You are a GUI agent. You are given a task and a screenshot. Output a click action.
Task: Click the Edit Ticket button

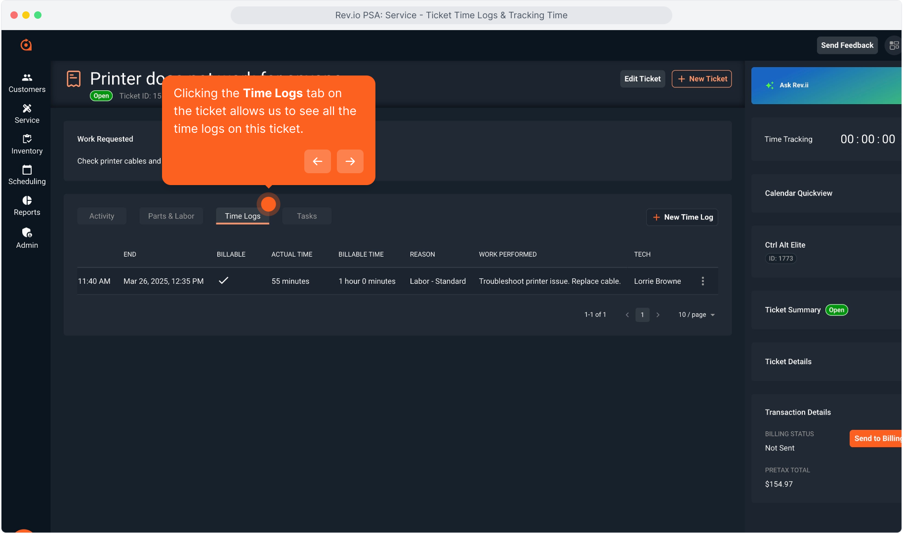click(x=642, y=79)
